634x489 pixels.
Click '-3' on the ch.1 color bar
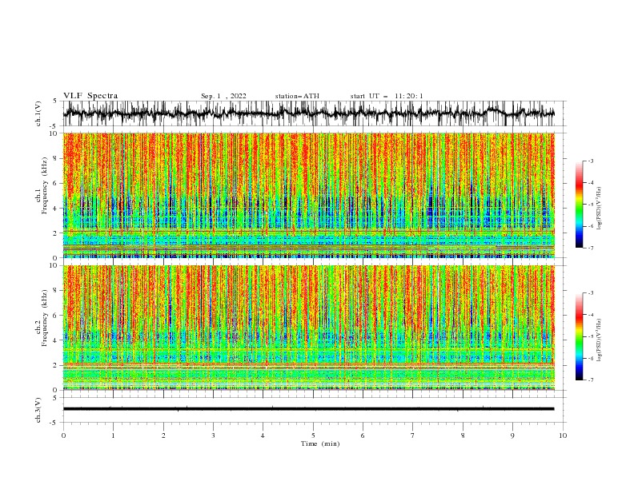[x=590, y=161]
